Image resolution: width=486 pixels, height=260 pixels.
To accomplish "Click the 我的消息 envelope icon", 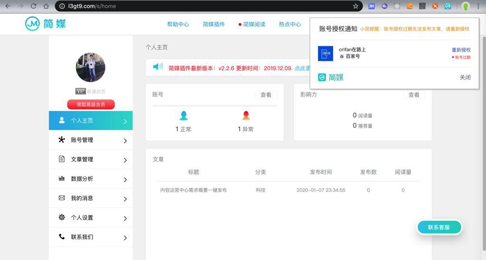I will pos(62,198).
